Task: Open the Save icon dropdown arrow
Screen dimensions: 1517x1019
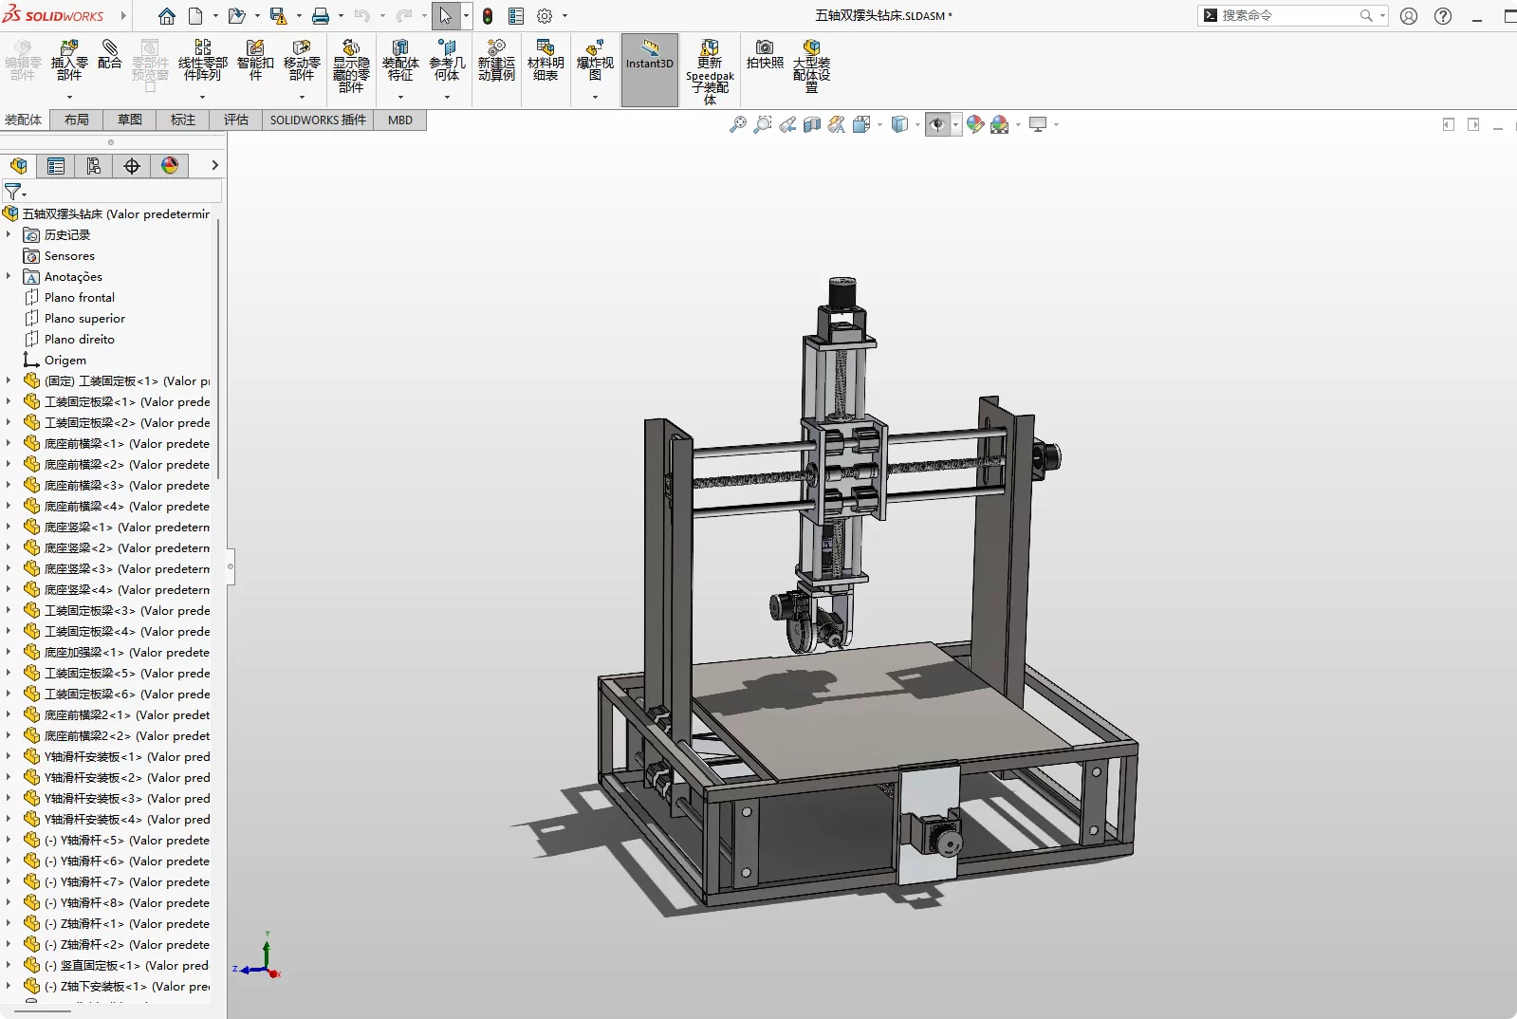Action: click(299, 16)
